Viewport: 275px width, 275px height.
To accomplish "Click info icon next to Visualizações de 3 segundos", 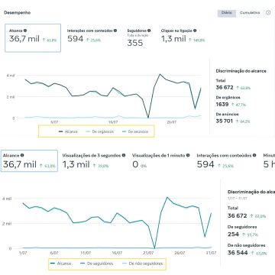I will click(x=124, y=155).
